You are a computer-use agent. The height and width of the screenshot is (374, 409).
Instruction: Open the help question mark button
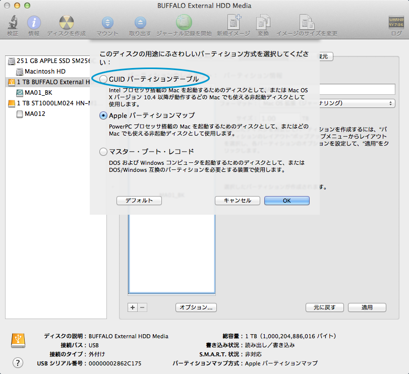pyautogui.click(x=17, y=362)
